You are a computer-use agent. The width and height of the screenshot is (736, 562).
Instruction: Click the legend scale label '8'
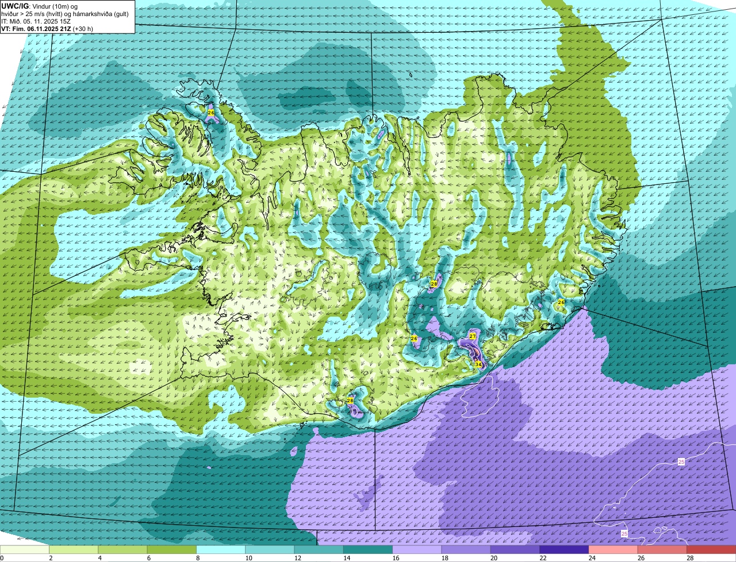pos(197,558)
